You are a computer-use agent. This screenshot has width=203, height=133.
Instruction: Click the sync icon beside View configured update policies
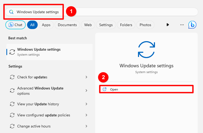tap(12, 115)
